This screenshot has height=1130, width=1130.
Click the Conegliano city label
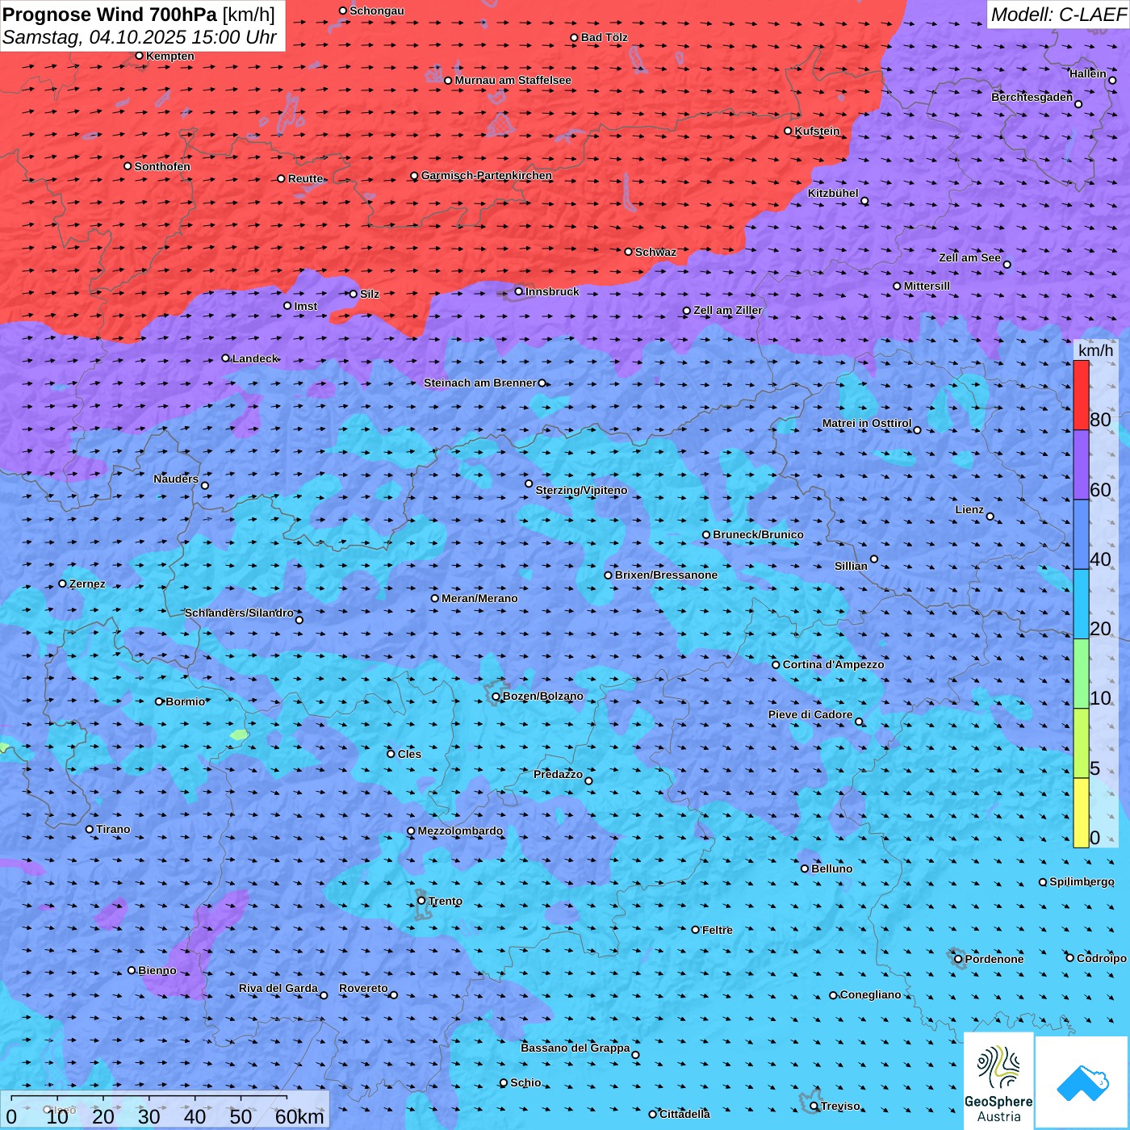point(870,994)
